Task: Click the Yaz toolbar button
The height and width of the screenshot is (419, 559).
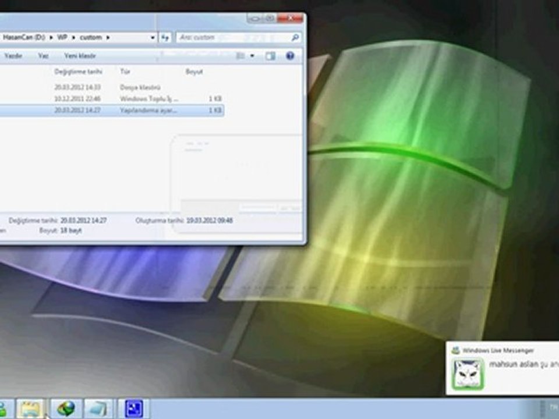Action: (43, 56)
